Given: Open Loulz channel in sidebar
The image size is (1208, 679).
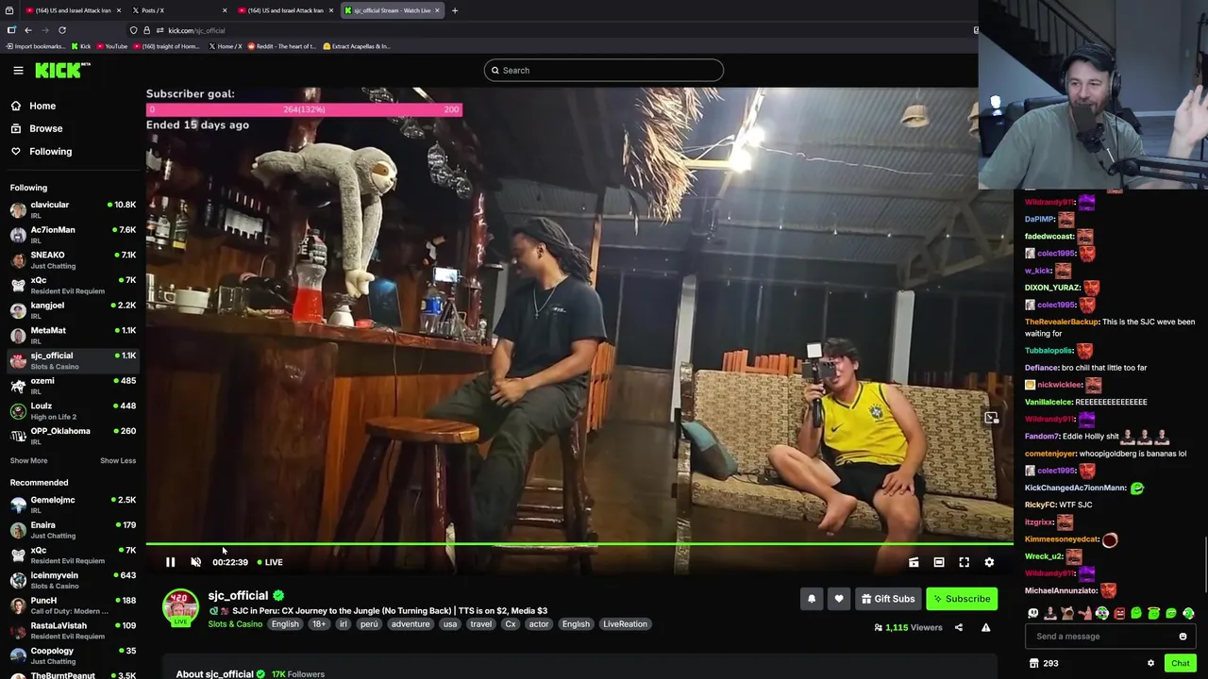Looking at the screenshot, I should tap(73, 410).
